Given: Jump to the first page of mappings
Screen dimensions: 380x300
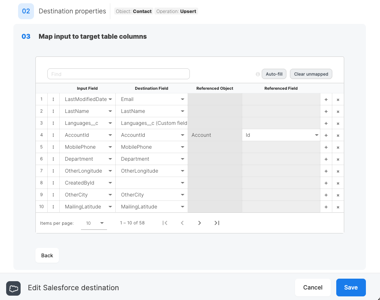Looking at the screenshot, I should [165, 223].
